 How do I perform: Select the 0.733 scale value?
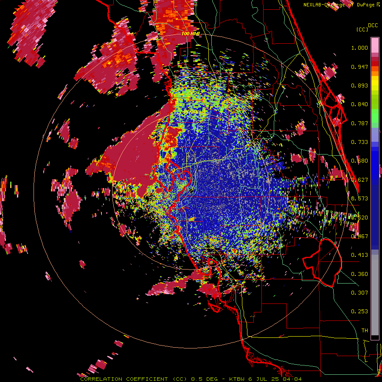pyautogui.click(x=360, y=142)
